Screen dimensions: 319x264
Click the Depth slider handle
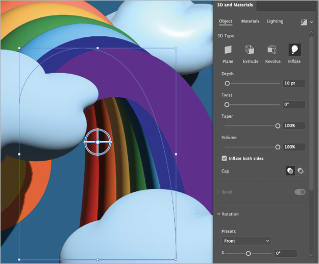coord(227,83)
